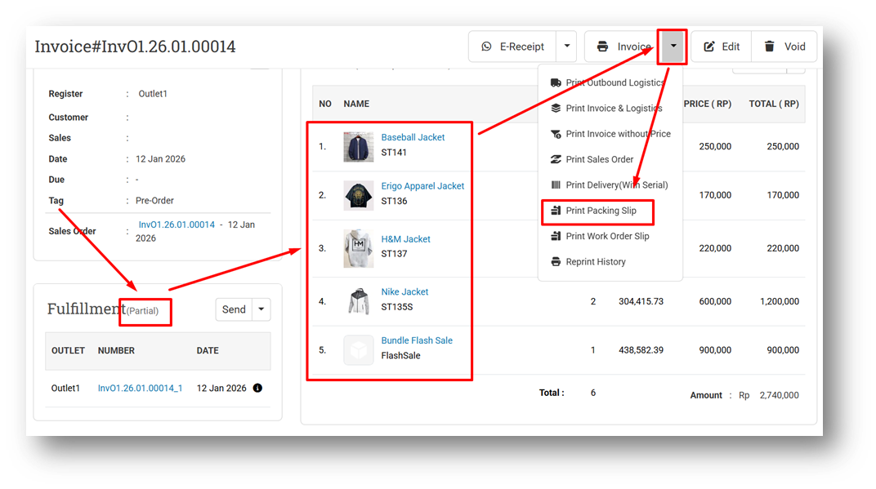The height and width of the screenshot is (489, 876).
Task: Click the Invoice print button
Action: [623, 47]
